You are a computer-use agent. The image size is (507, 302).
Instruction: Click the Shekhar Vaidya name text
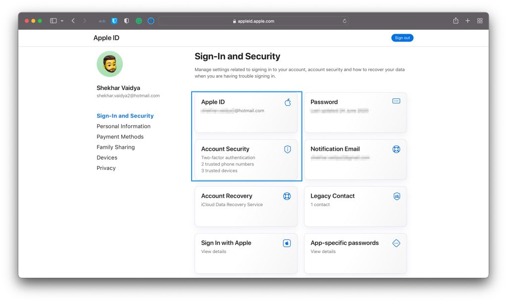118,88
